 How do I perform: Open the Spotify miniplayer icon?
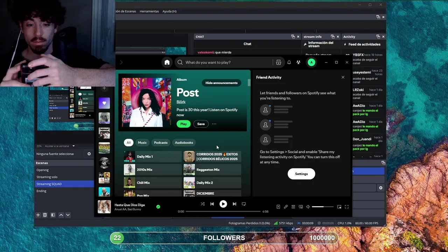point(339,207)
